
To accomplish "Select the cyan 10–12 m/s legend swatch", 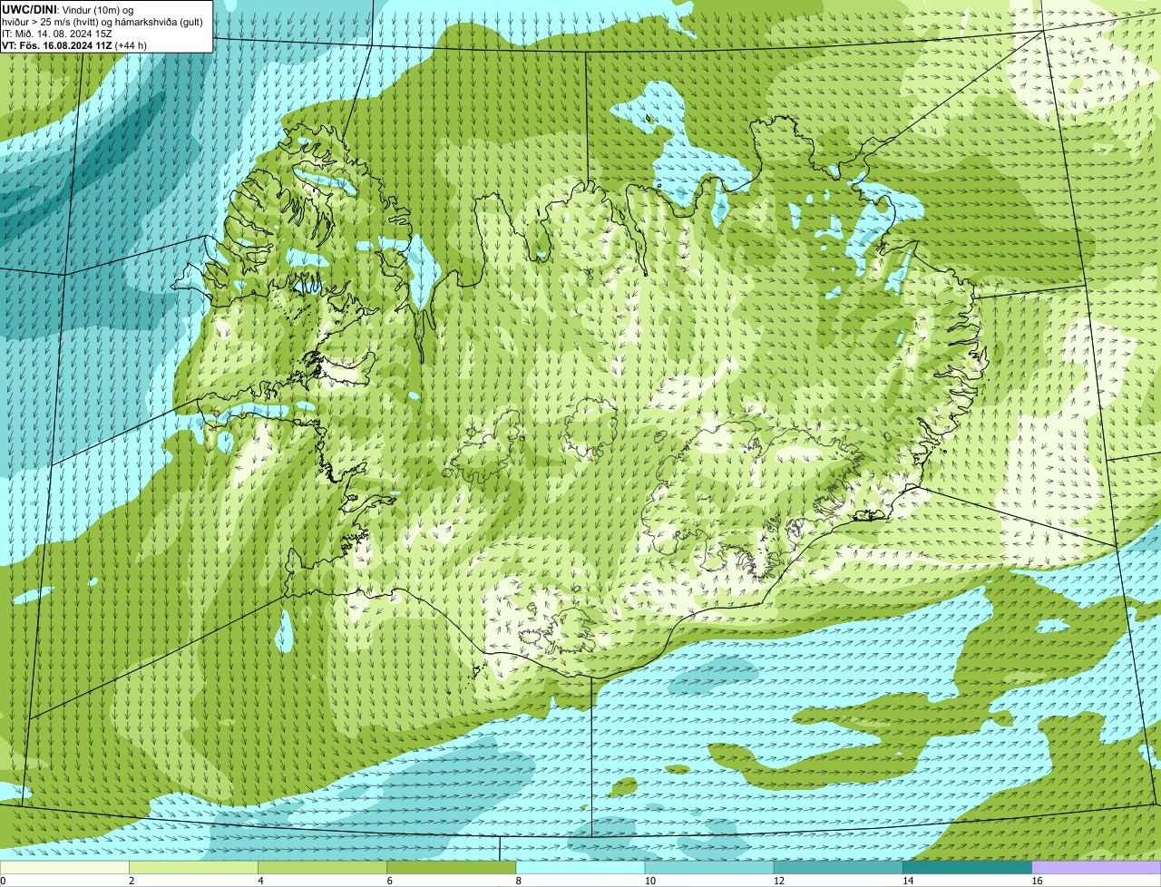I will (709, 868).
